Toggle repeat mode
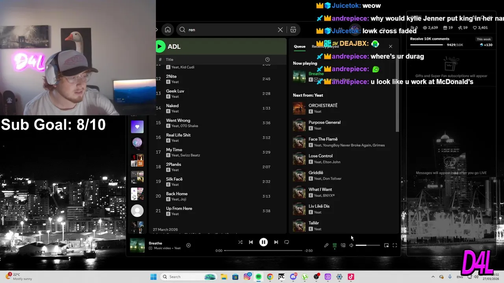504x283 pixels. click(x=287, y=242)
